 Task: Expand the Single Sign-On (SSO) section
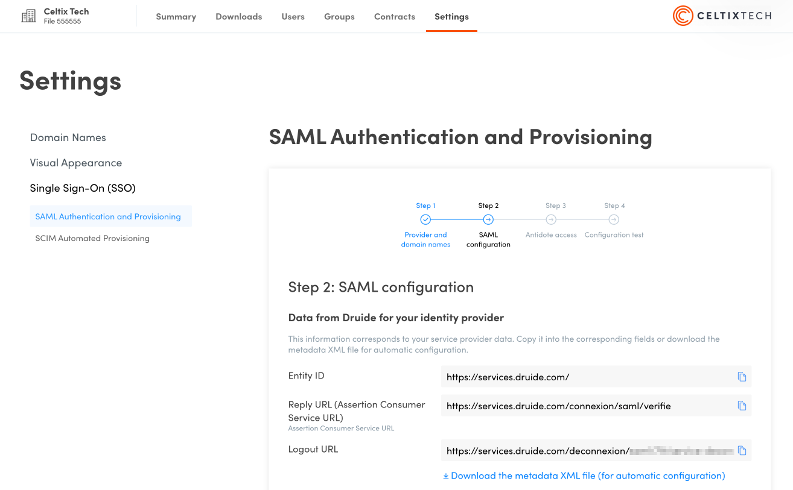83,188
